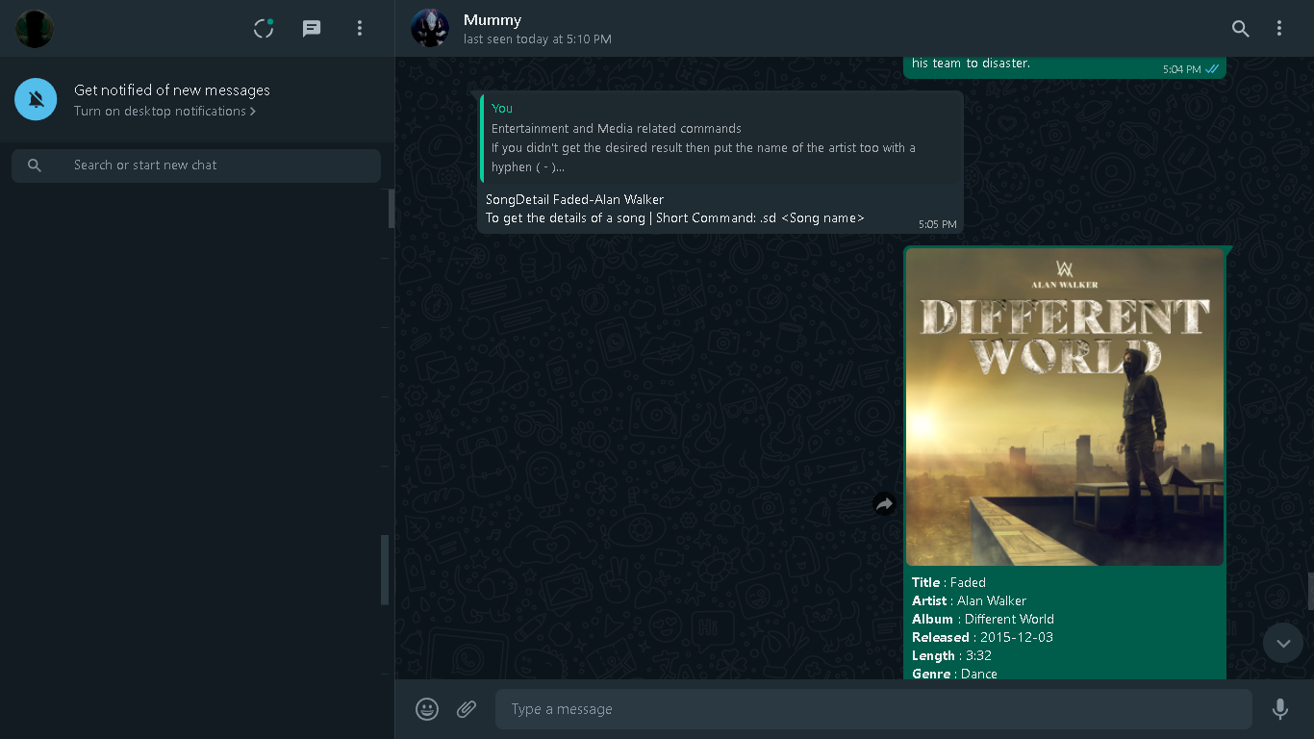Click the chat list scrollbar thumb
The height and width of the screenshot is (739, 1314).
click(385, 570)
